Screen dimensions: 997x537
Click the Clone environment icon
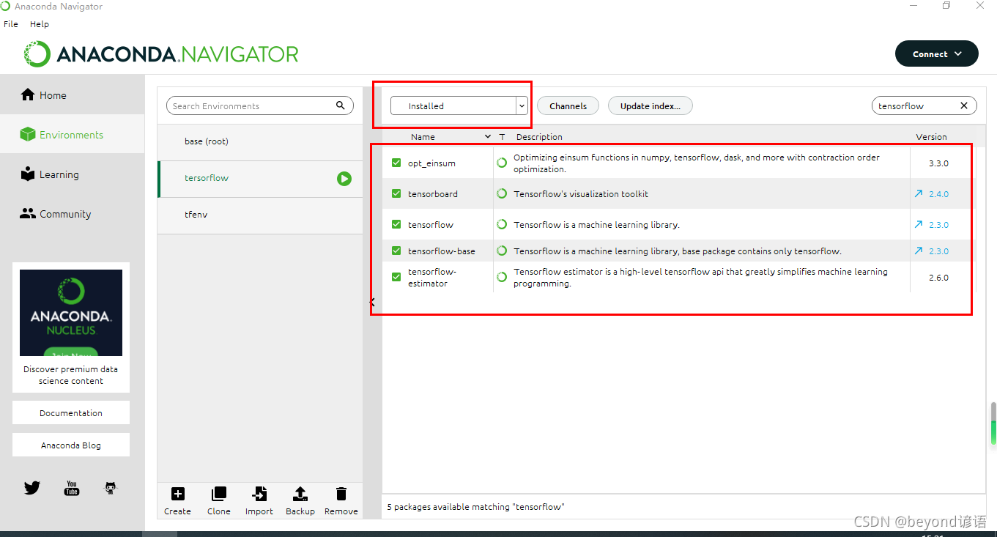(x=218, y=494)
